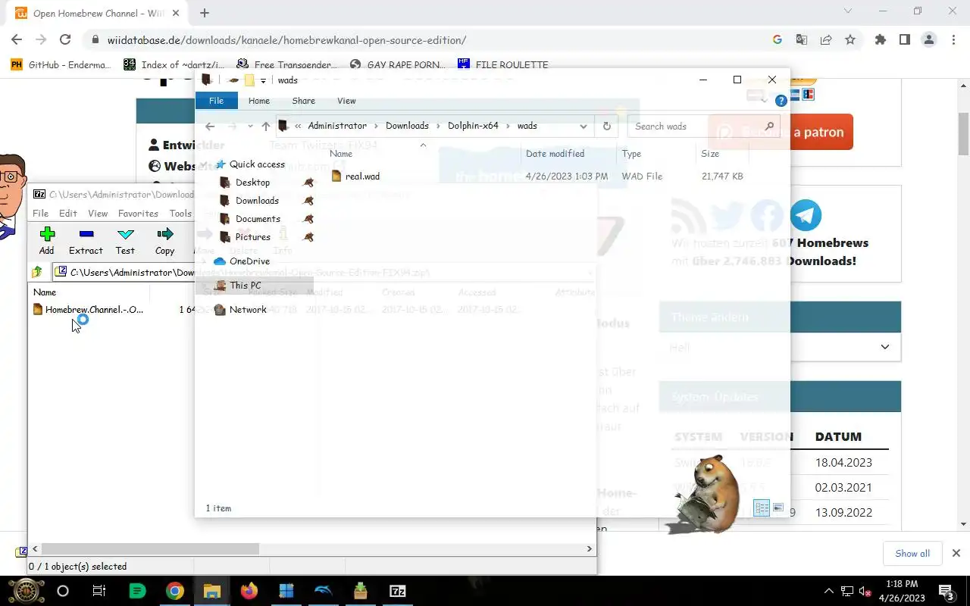Click Show all downloads button
970x606 pixels.
click(x=912, y=553)
